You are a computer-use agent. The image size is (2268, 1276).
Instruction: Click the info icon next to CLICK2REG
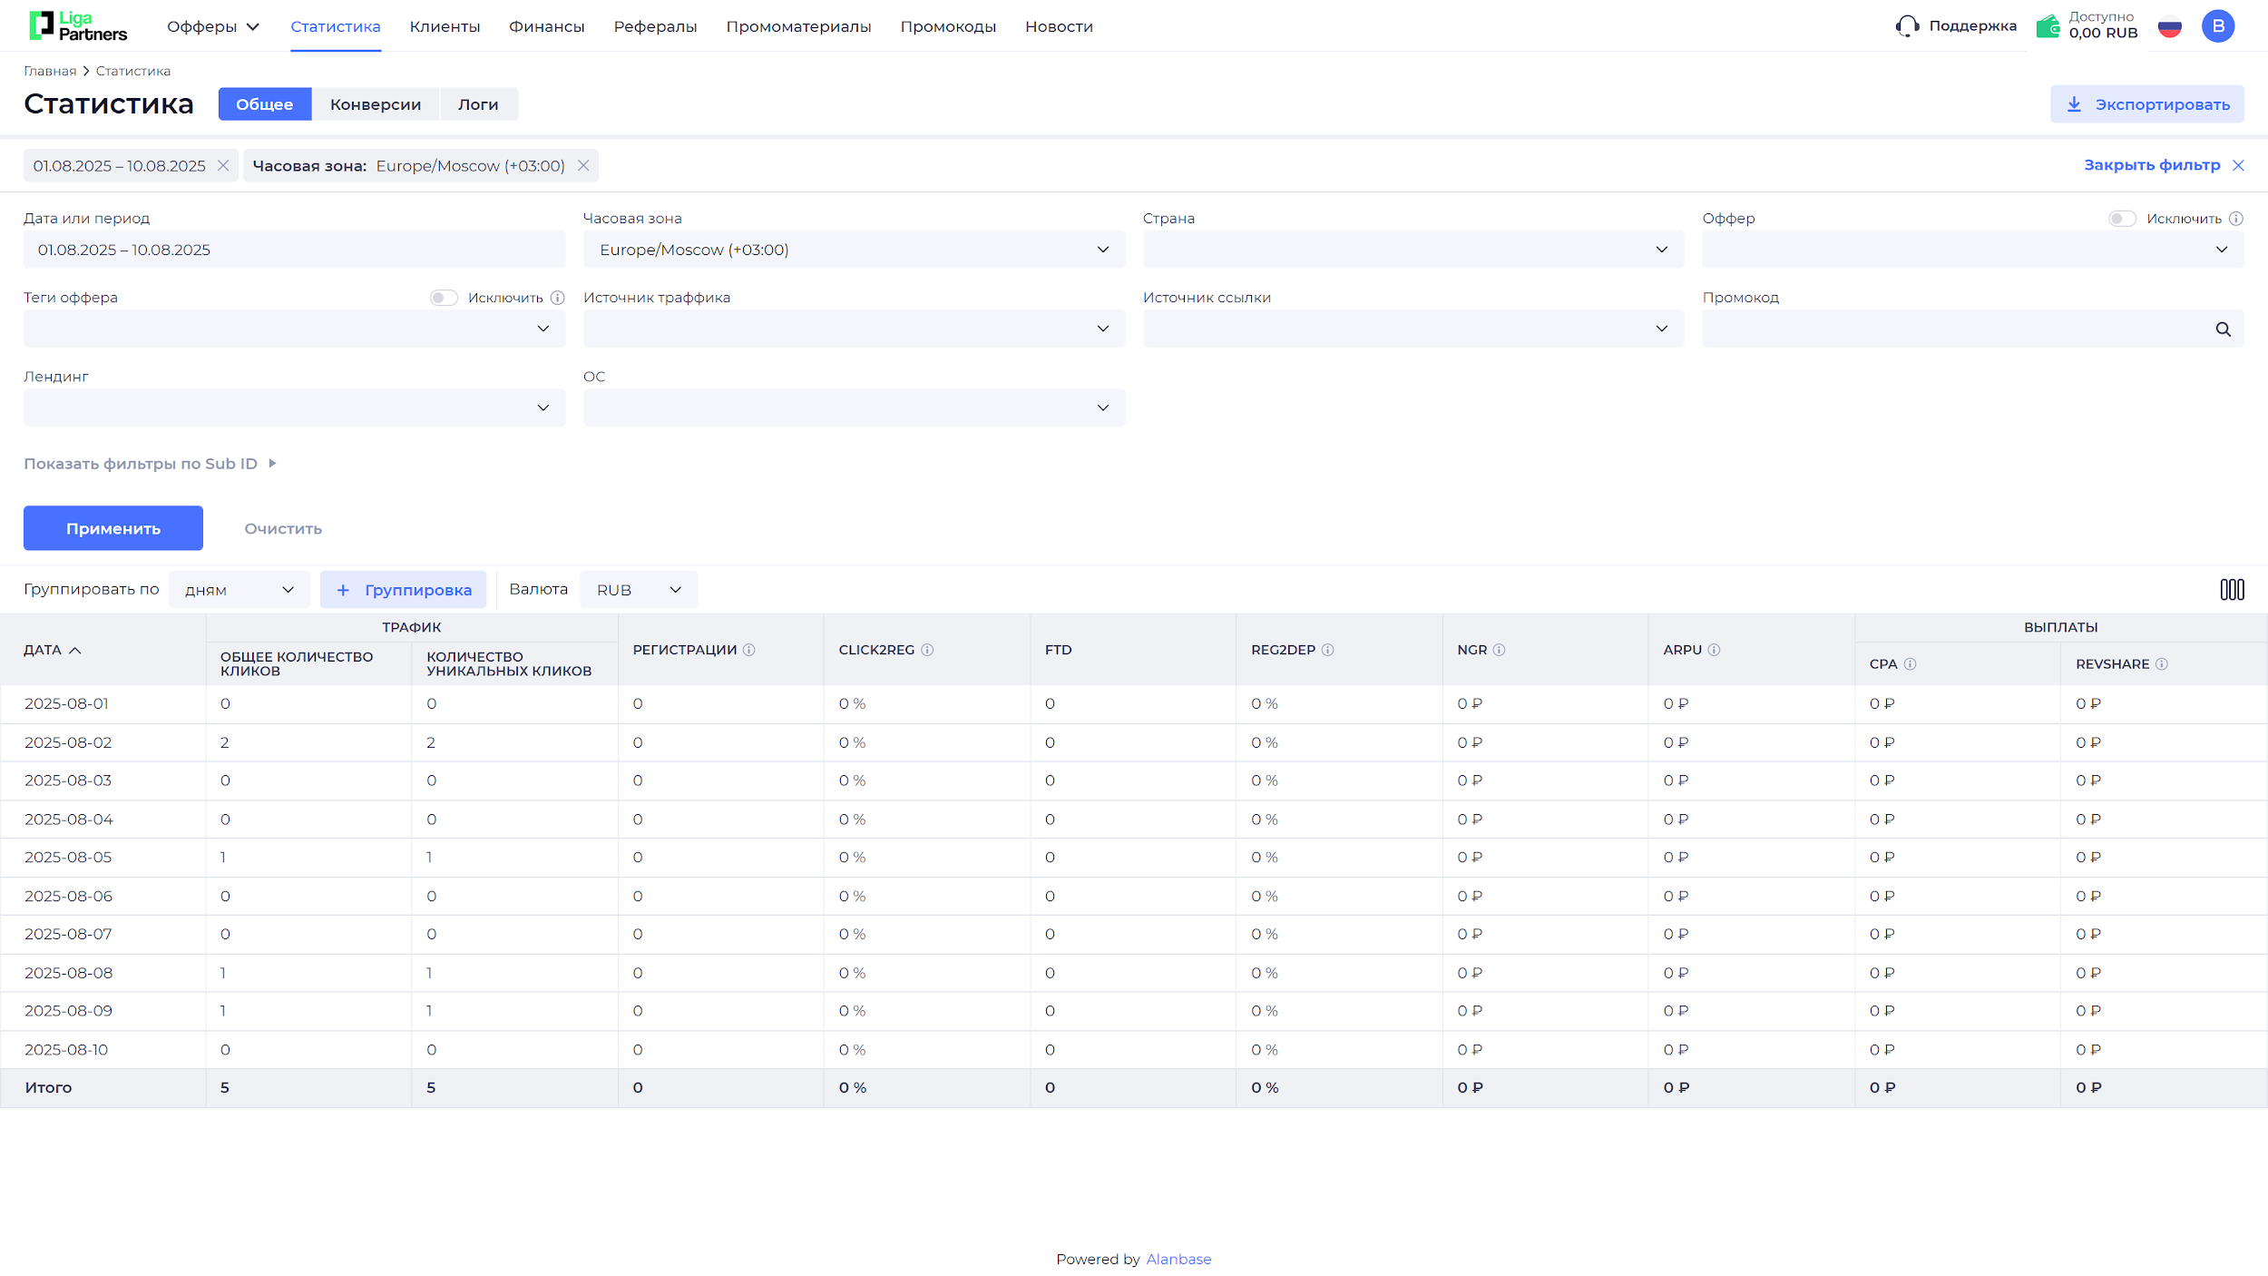coord(927,650)
